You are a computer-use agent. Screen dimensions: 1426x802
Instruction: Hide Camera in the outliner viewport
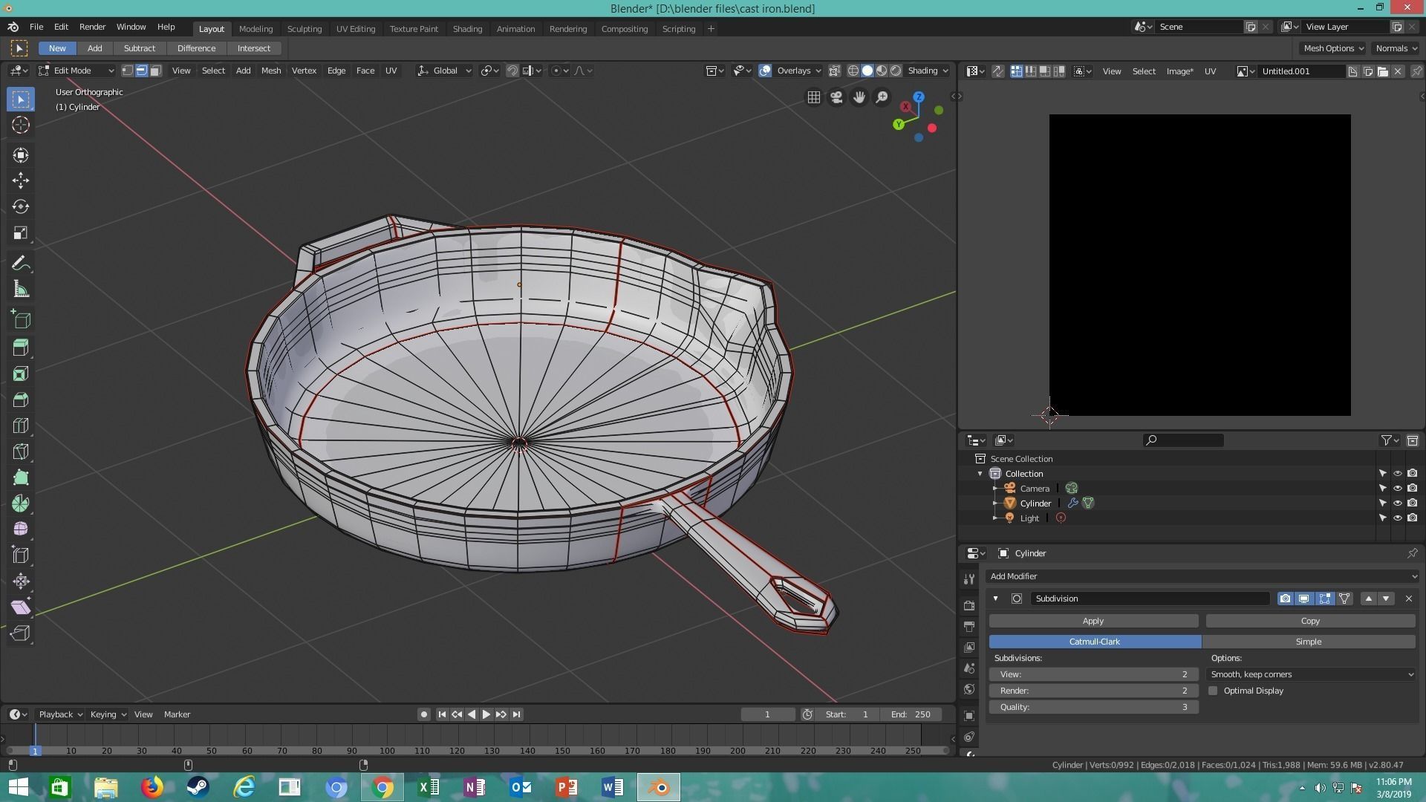[x=1397, y=489]
